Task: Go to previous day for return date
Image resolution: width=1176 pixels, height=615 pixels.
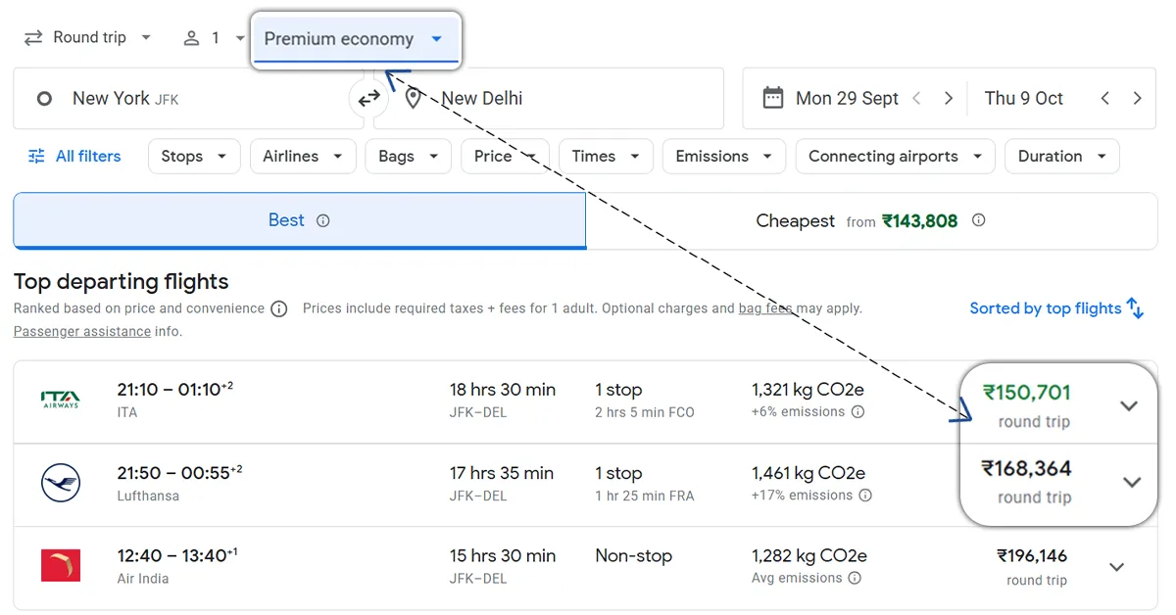Action: pyautogui.click(x=1104, y=98)
